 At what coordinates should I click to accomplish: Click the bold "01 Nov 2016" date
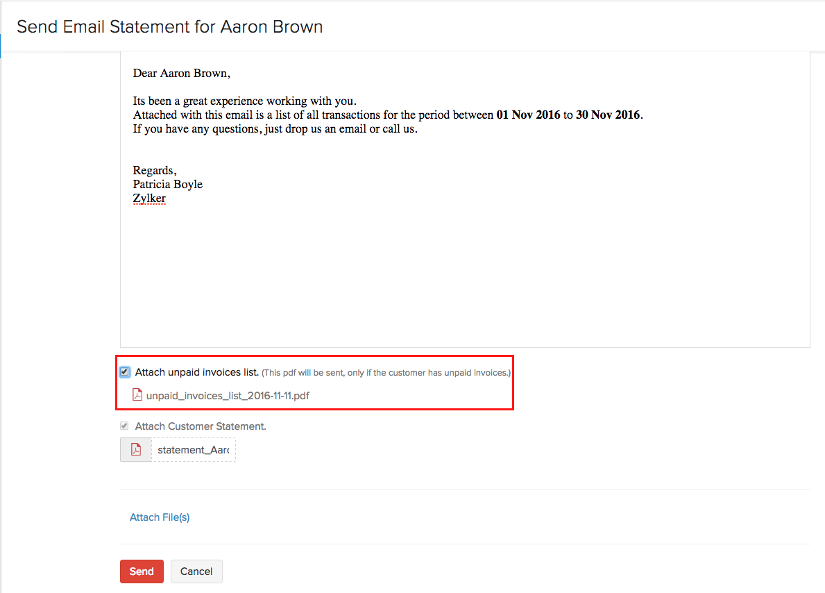528,115
